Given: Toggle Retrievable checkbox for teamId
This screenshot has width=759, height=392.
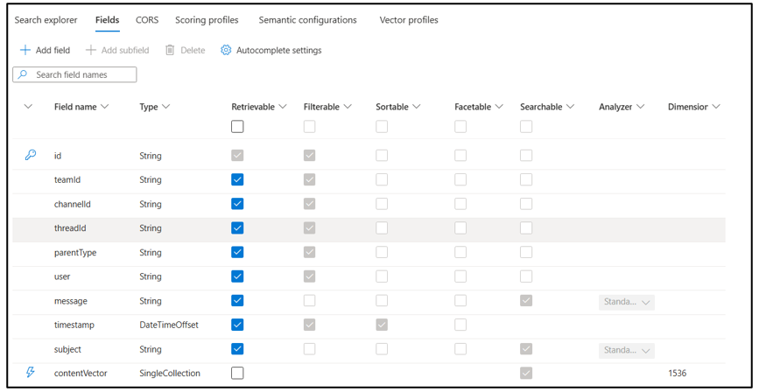Looking at the screenshot, I should [x=237, y=179].
